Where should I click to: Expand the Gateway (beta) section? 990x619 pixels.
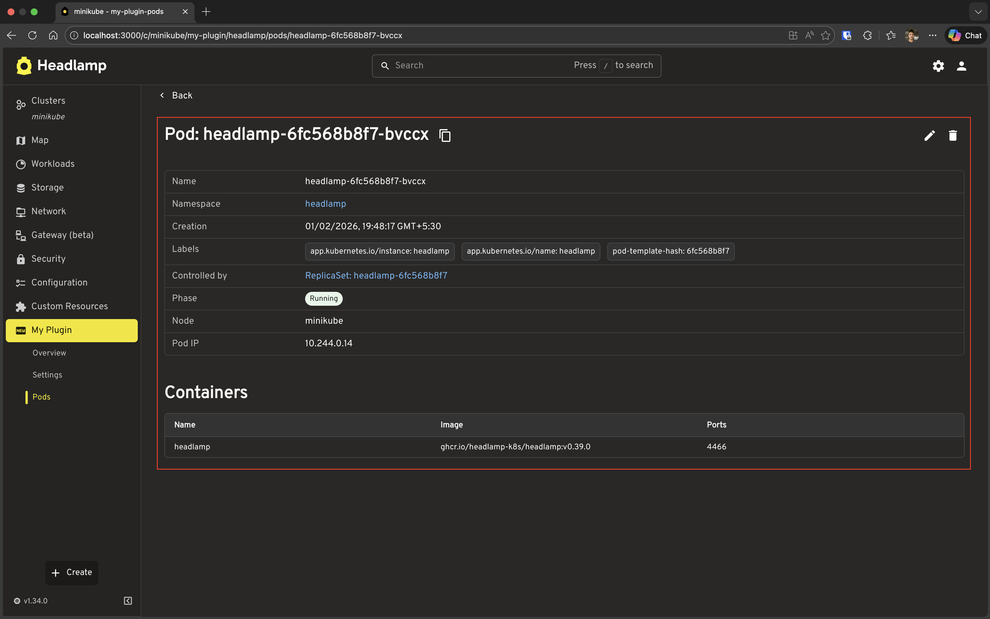coord(63,235)
